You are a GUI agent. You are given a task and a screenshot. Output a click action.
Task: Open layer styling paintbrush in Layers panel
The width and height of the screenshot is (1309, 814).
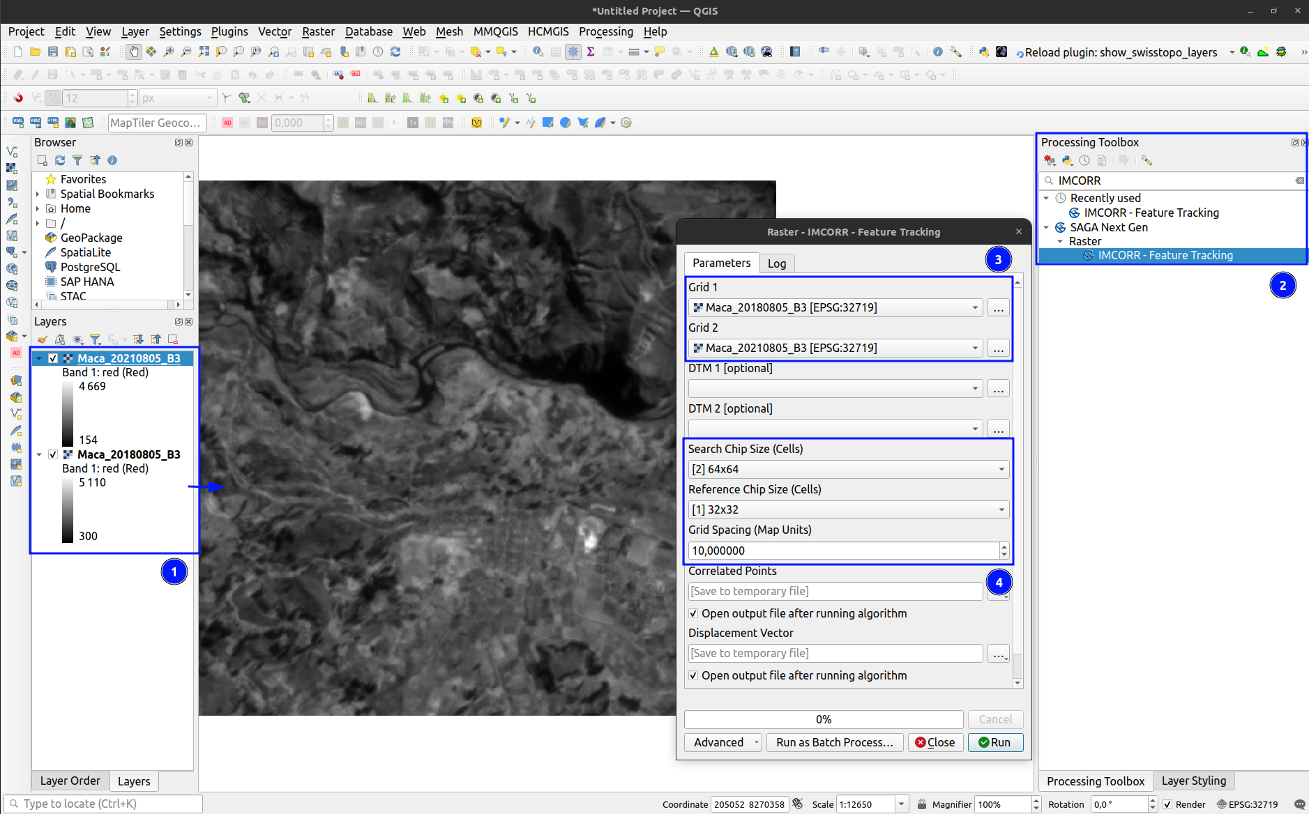(x=43, y=339)
